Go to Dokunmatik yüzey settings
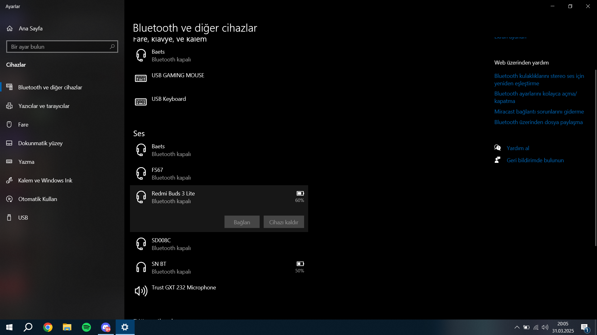 [x=40, y=143]
